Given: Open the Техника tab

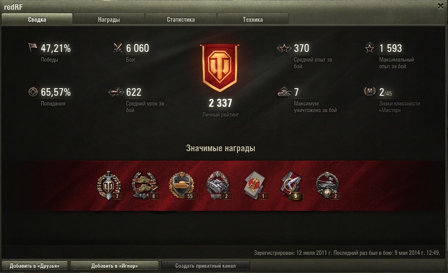Looking at the screenshot, I should 253,19.
